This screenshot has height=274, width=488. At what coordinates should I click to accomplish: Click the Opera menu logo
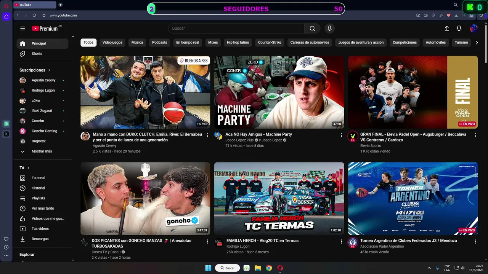click(x=6, y=6)
